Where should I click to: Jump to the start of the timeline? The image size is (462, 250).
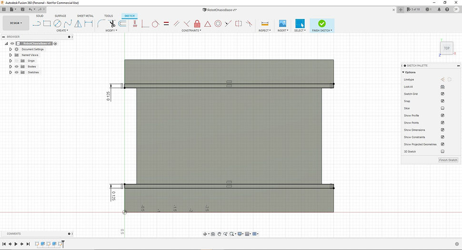coord(4,244)
